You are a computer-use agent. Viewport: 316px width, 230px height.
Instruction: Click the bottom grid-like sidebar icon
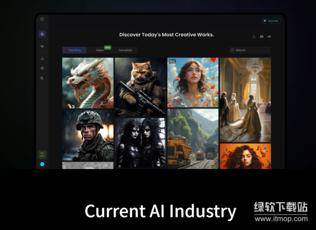[42, 78]
